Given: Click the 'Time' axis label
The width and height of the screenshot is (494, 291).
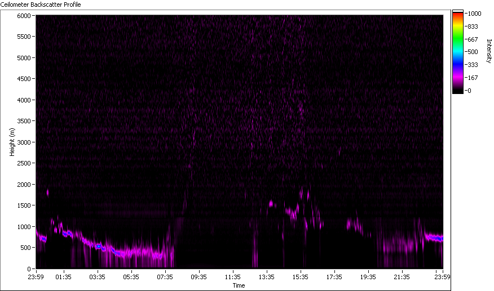Looking at the screenshot, I should [x=239, y=285].
